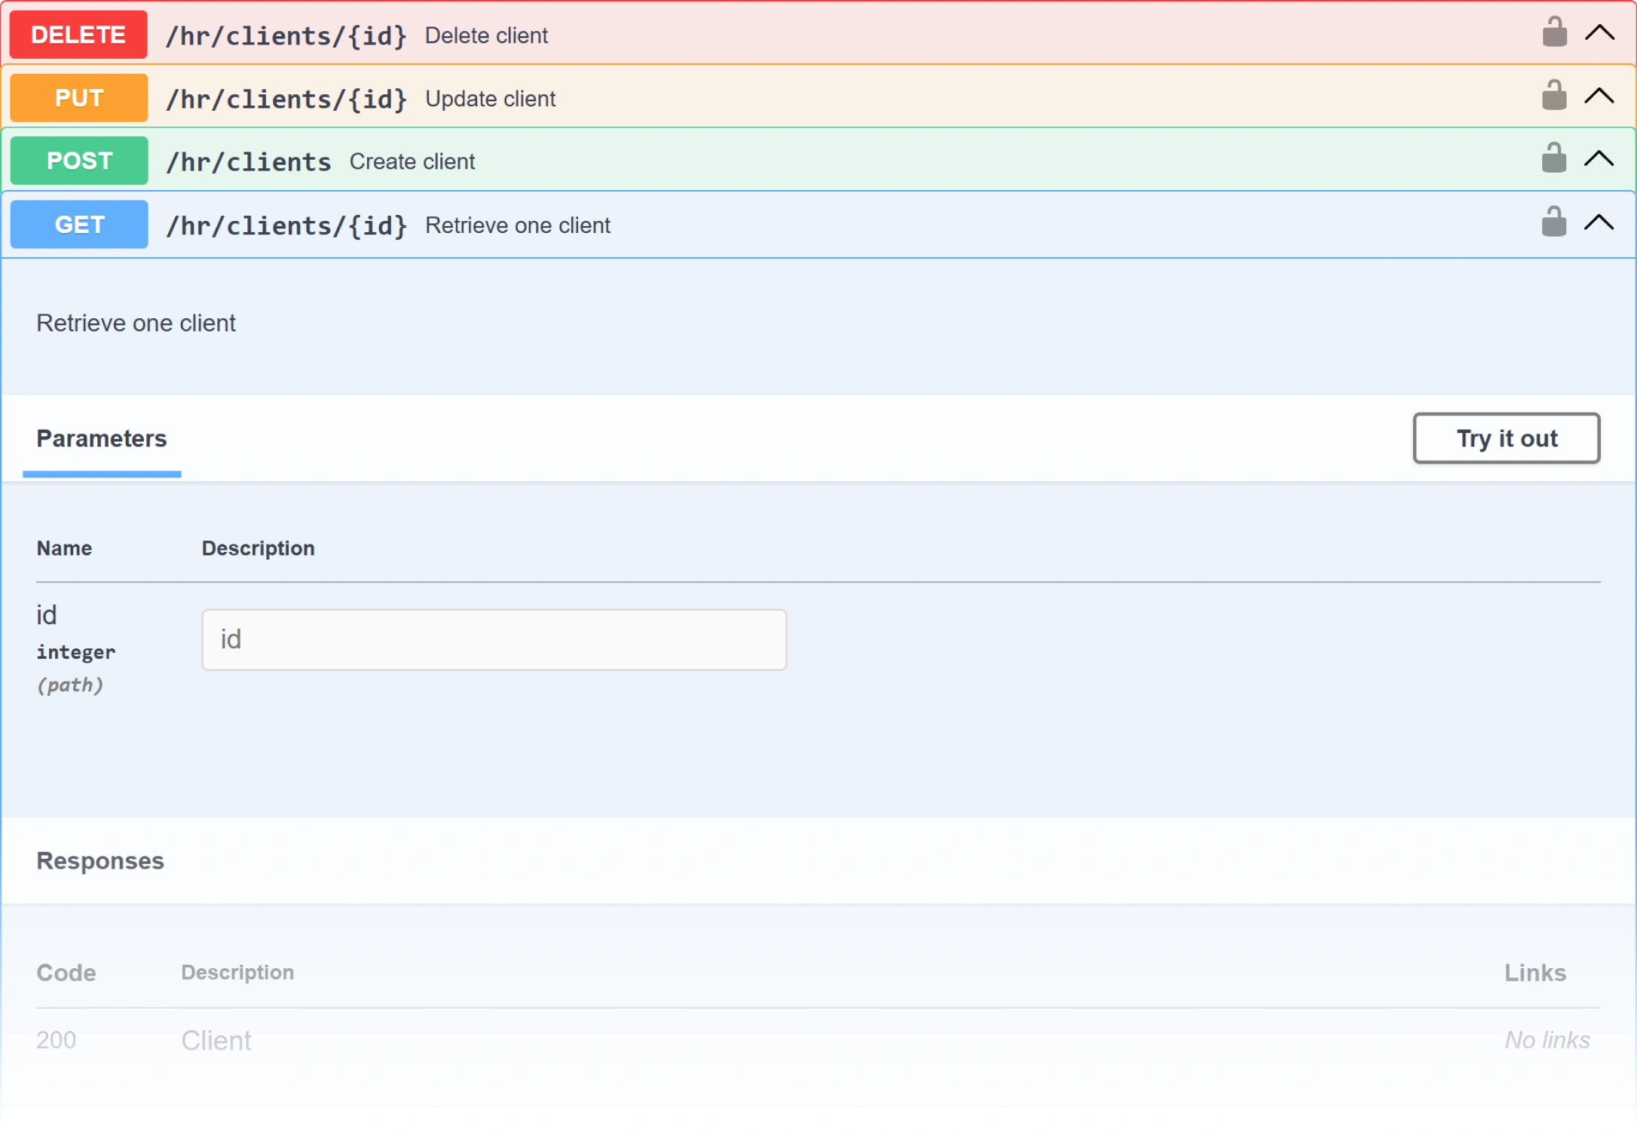The width and height of the screenshot is (1637, 1131).
Task: Collapse the PUT Update client chevron
Action: coord(1599,97)
